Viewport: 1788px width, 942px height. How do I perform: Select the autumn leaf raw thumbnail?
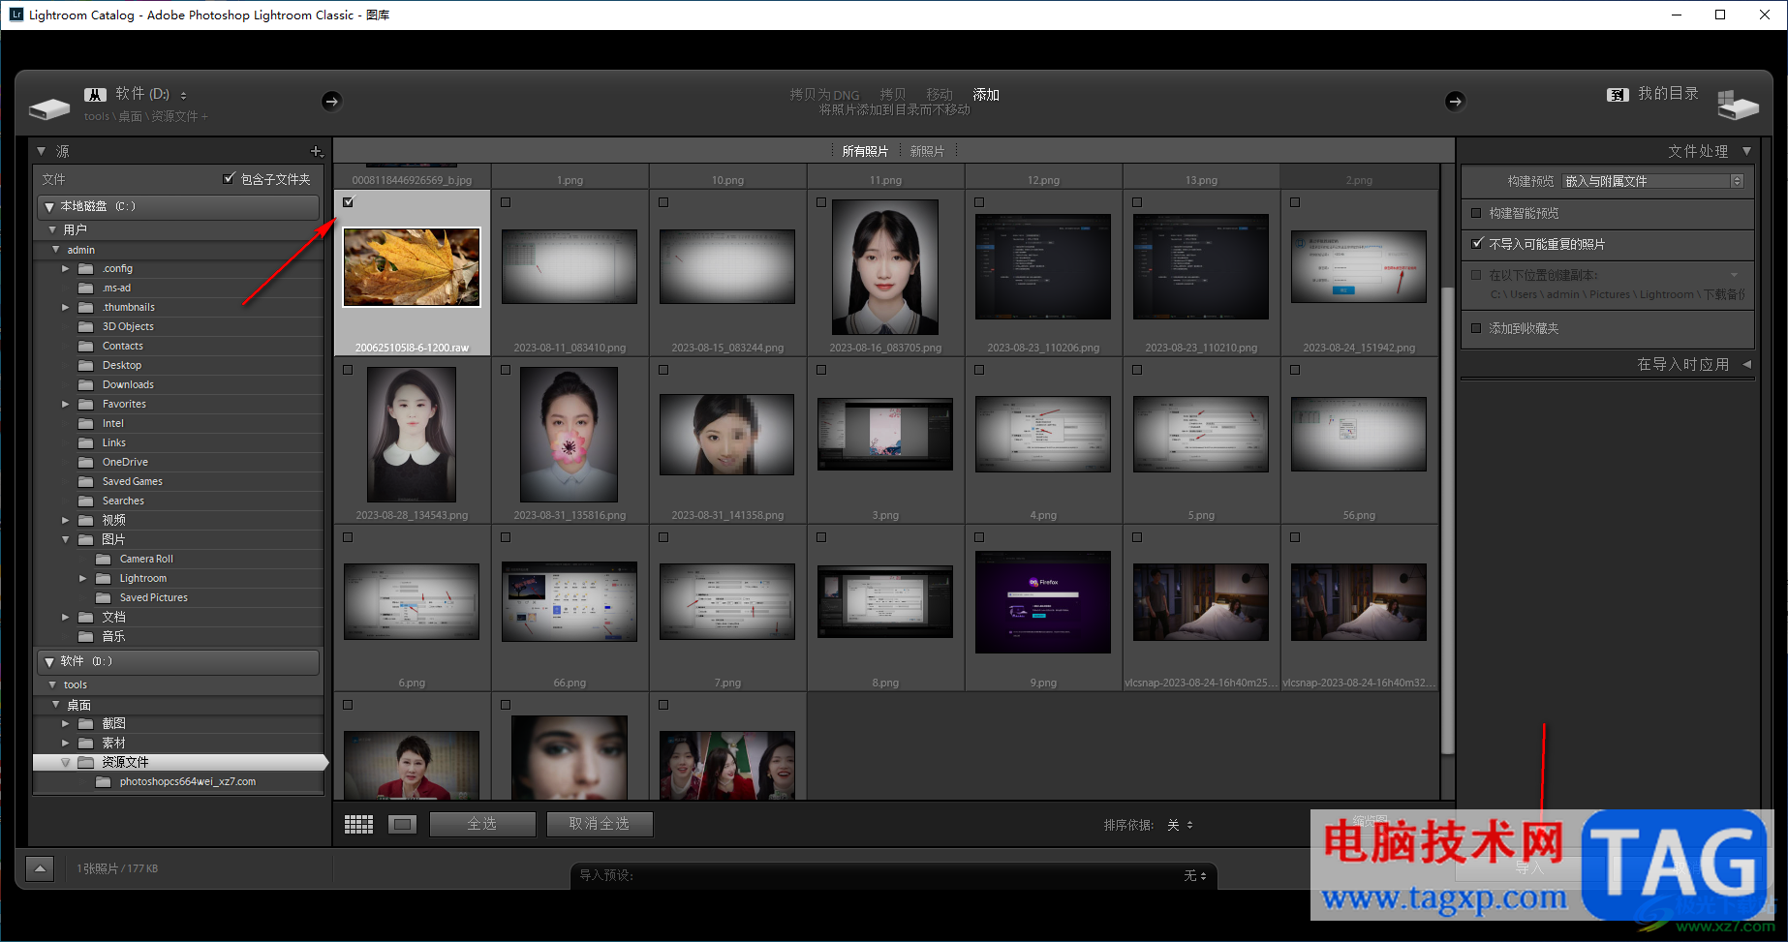click(x=412, y=267)
